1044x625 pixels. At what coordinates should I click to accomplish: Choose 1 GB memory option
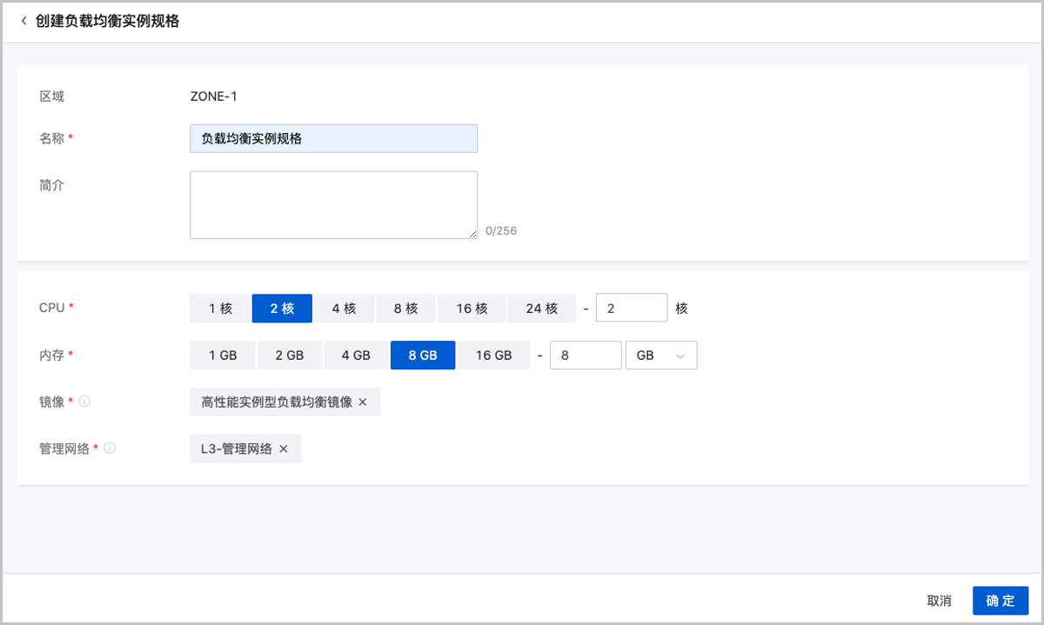coord(223,356)
